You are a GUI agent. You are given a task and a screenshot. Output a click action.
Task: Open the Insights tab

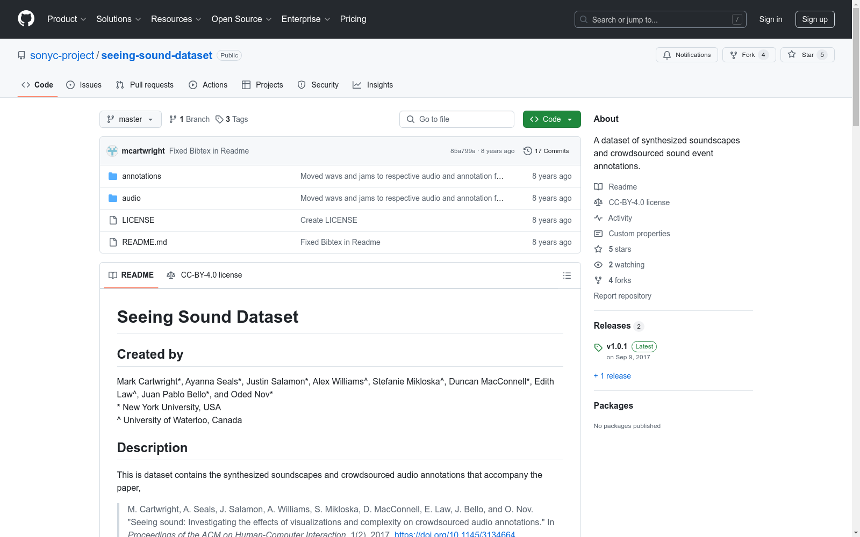tap(372, 85)
